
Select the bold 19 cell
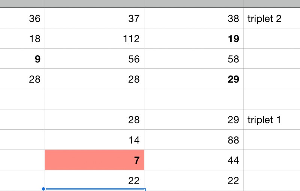(x=194, y=38)
